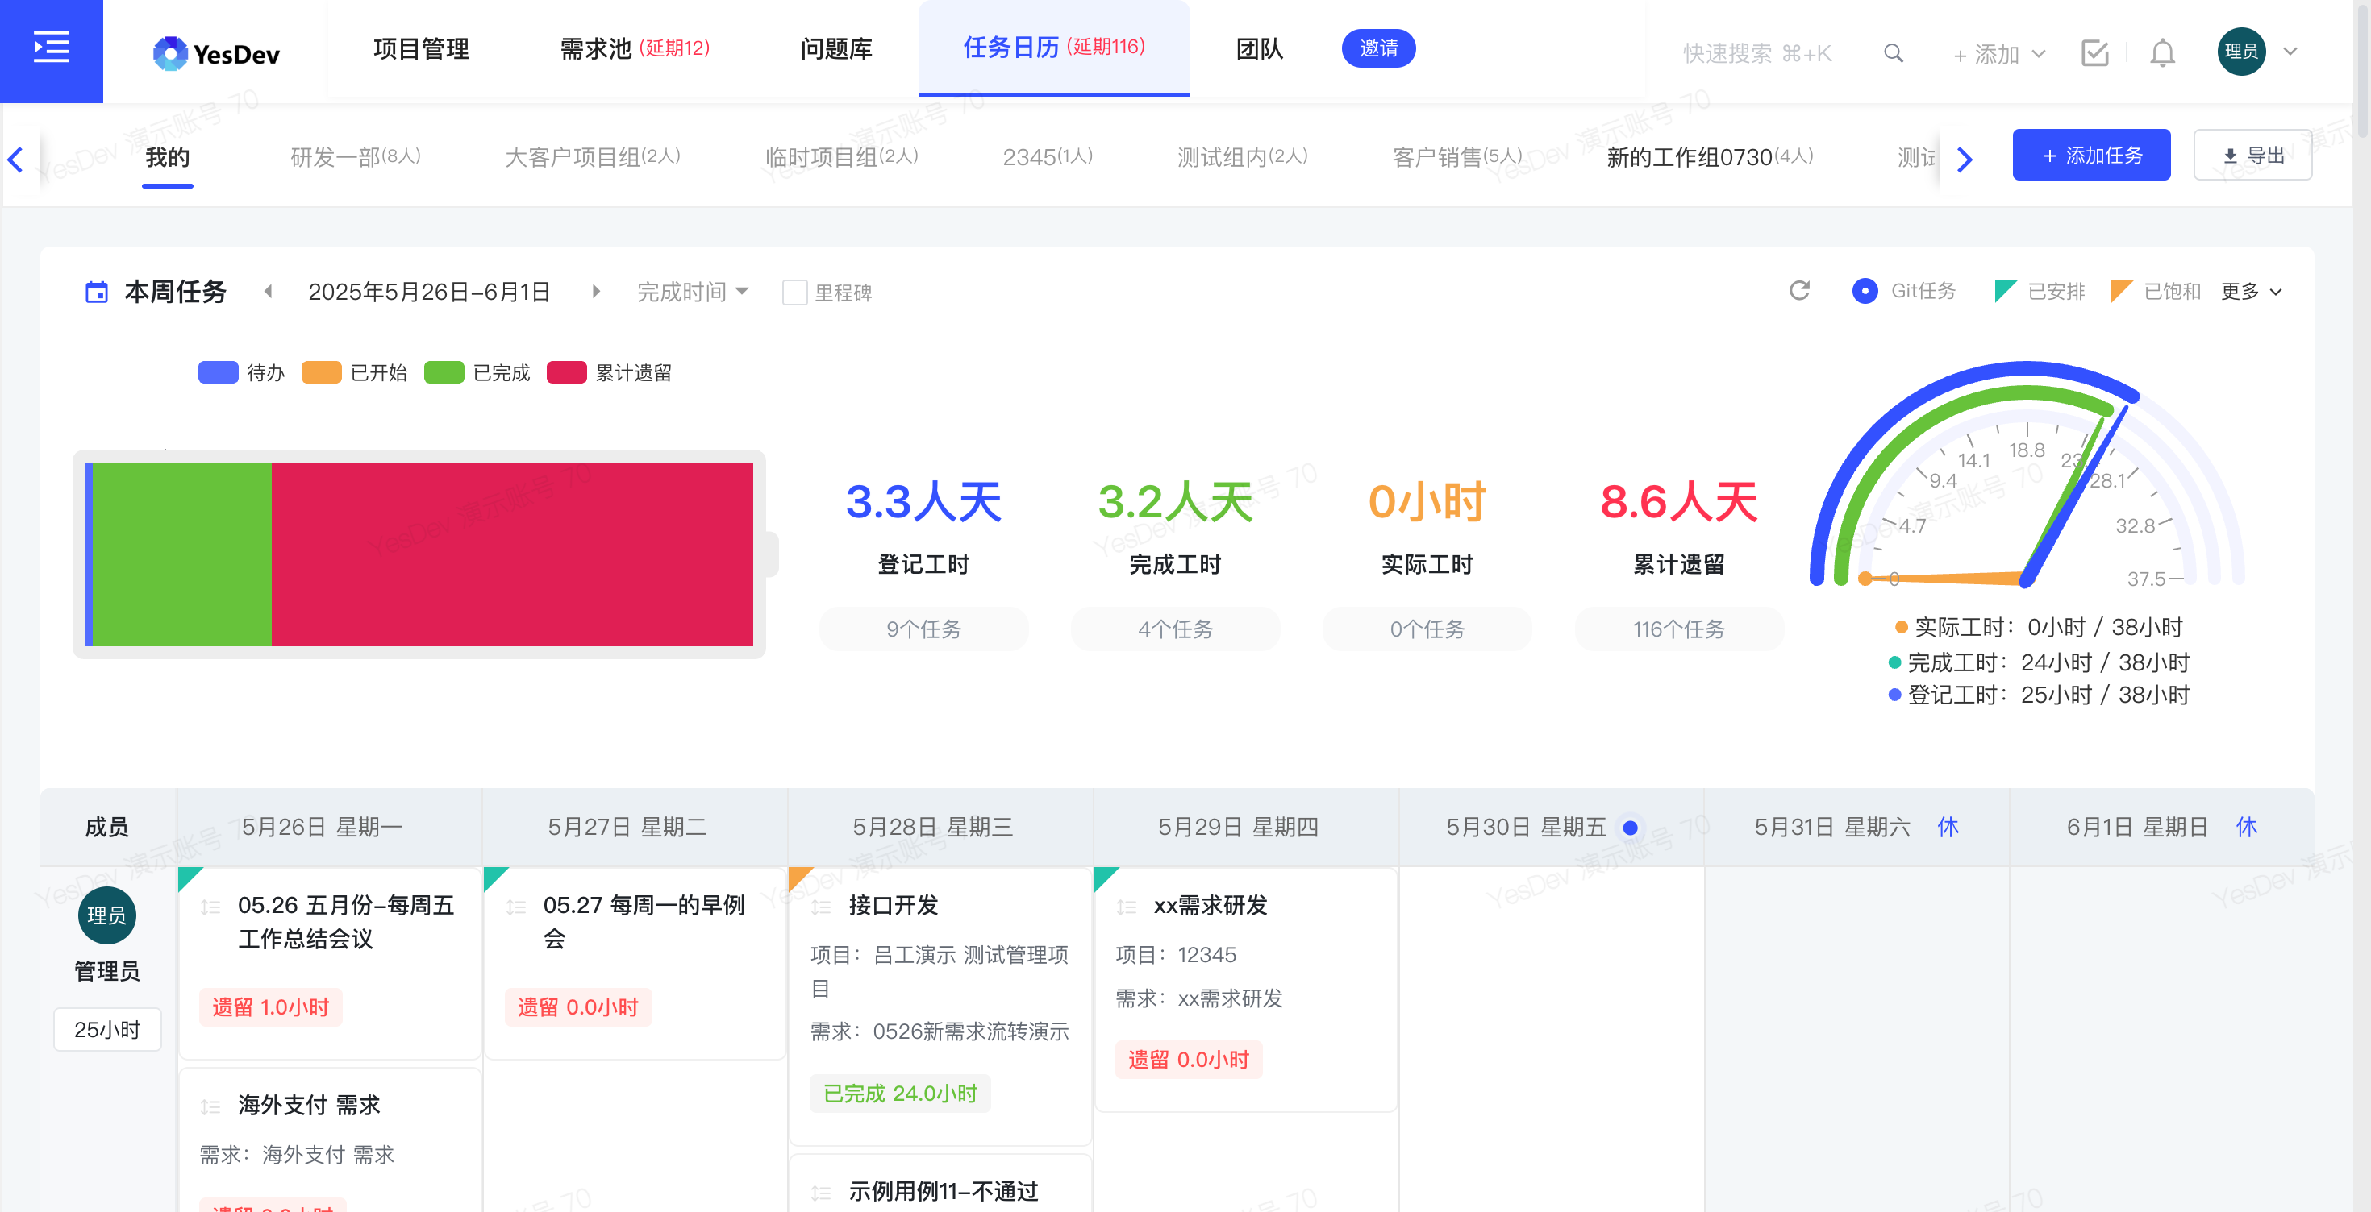Select the 我的 tab
The image size is (2371, 1212).
pyautogui.click(x=168, y=157)
